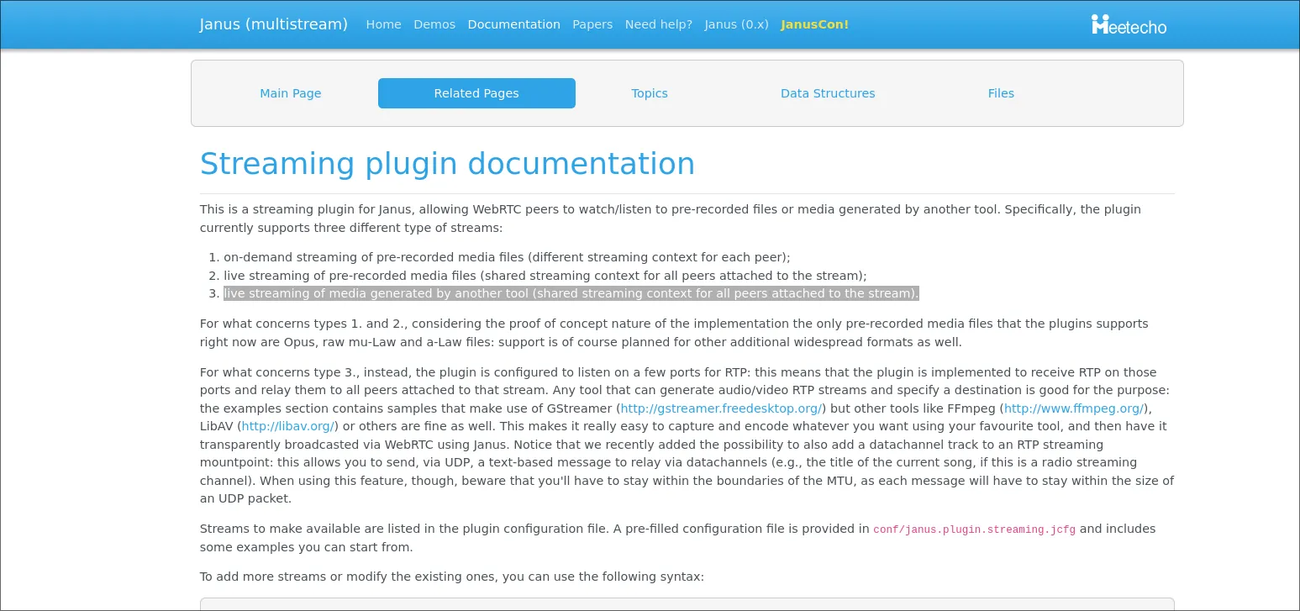This screenshot has height=611, width=1300.
Task: Click the Streaming plugin documentation heading
Action: pyautogui.click(x=447, y=163)
